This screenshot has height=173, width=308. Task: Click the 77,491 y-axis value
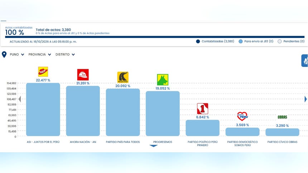(13, 110)
